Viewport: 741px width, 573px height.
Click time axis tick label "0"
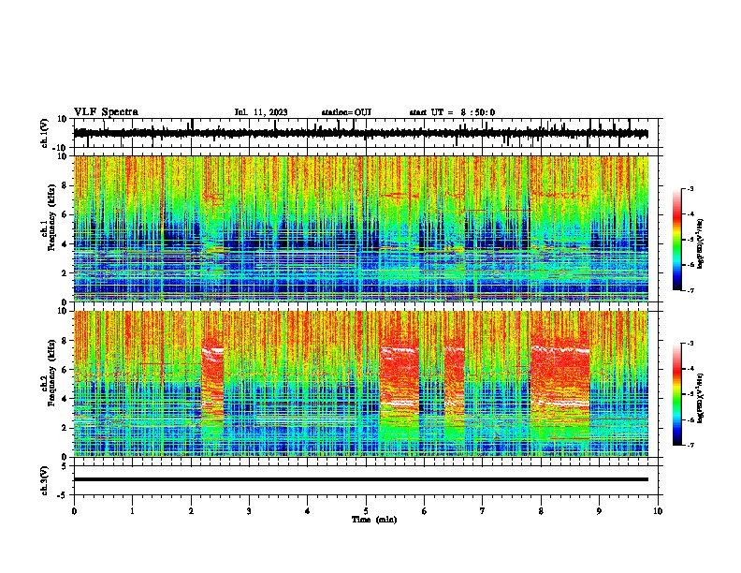point(74,511)
